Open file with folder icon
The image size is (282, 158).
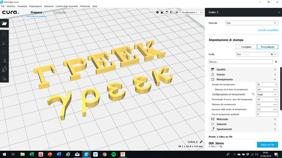coord(4,23)
